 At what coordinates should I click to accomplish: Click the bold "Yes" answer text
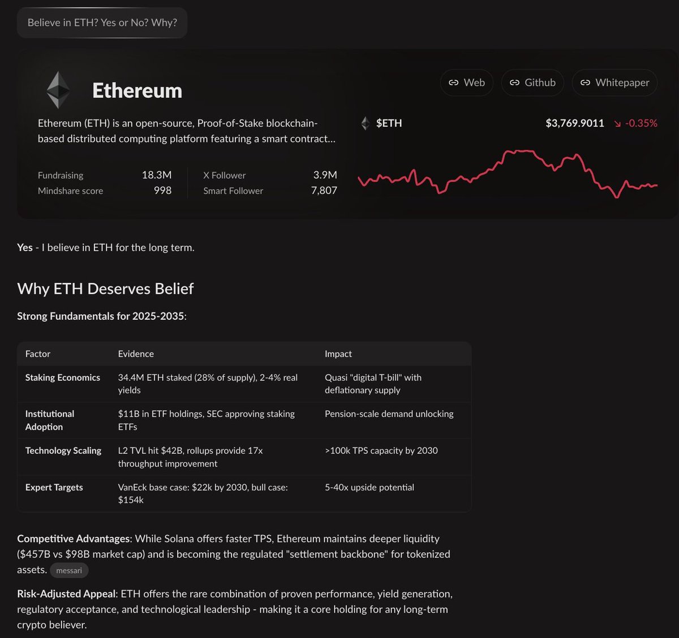point(25,248)
